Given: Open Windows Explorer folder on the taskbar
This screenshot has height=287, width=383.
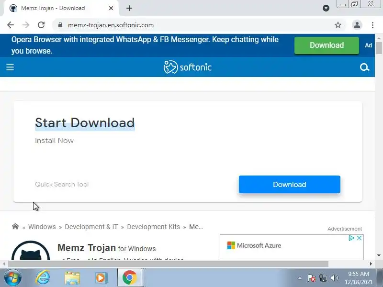Looking at the screenshot, I should 72,278.
